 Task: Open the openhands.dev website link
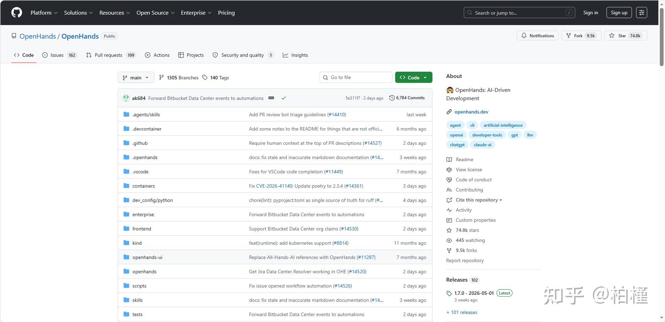coord(471,112)
